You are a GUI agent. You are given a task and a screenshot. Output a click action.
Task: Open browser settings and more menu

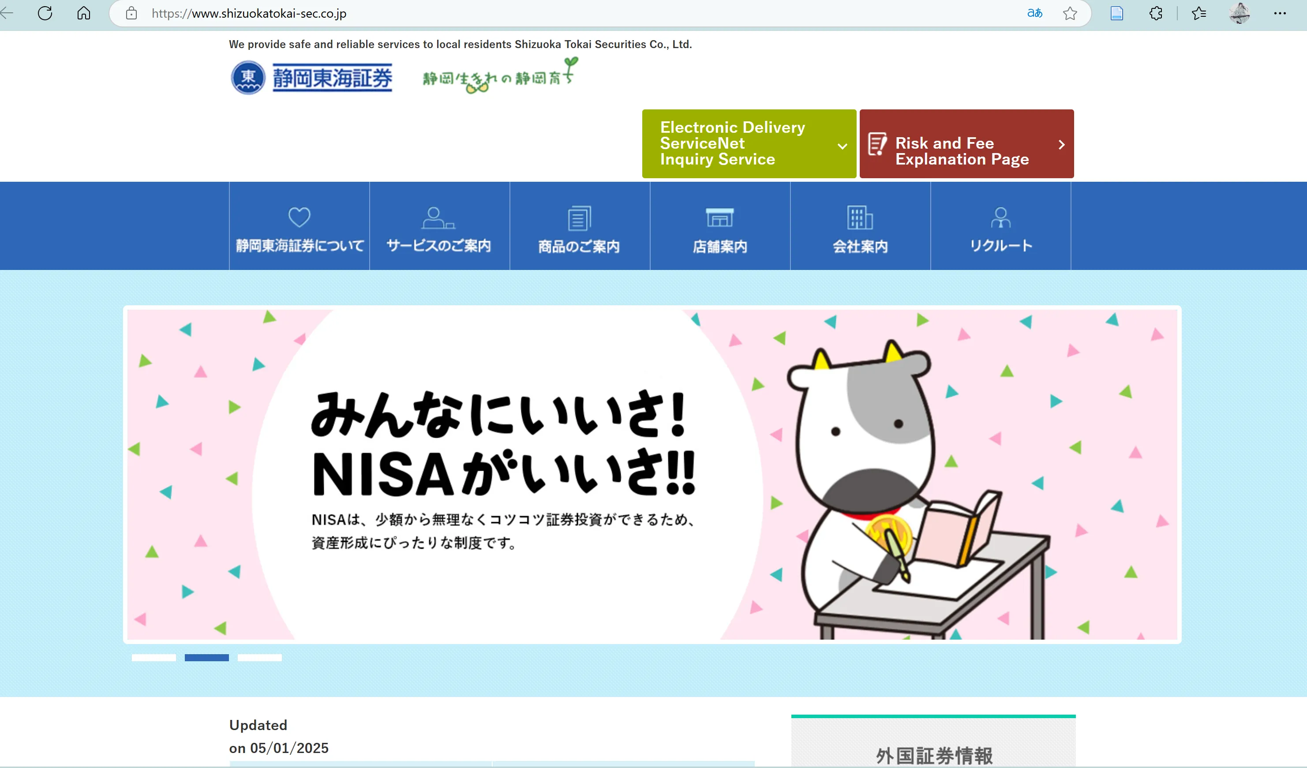point(1280,13)
